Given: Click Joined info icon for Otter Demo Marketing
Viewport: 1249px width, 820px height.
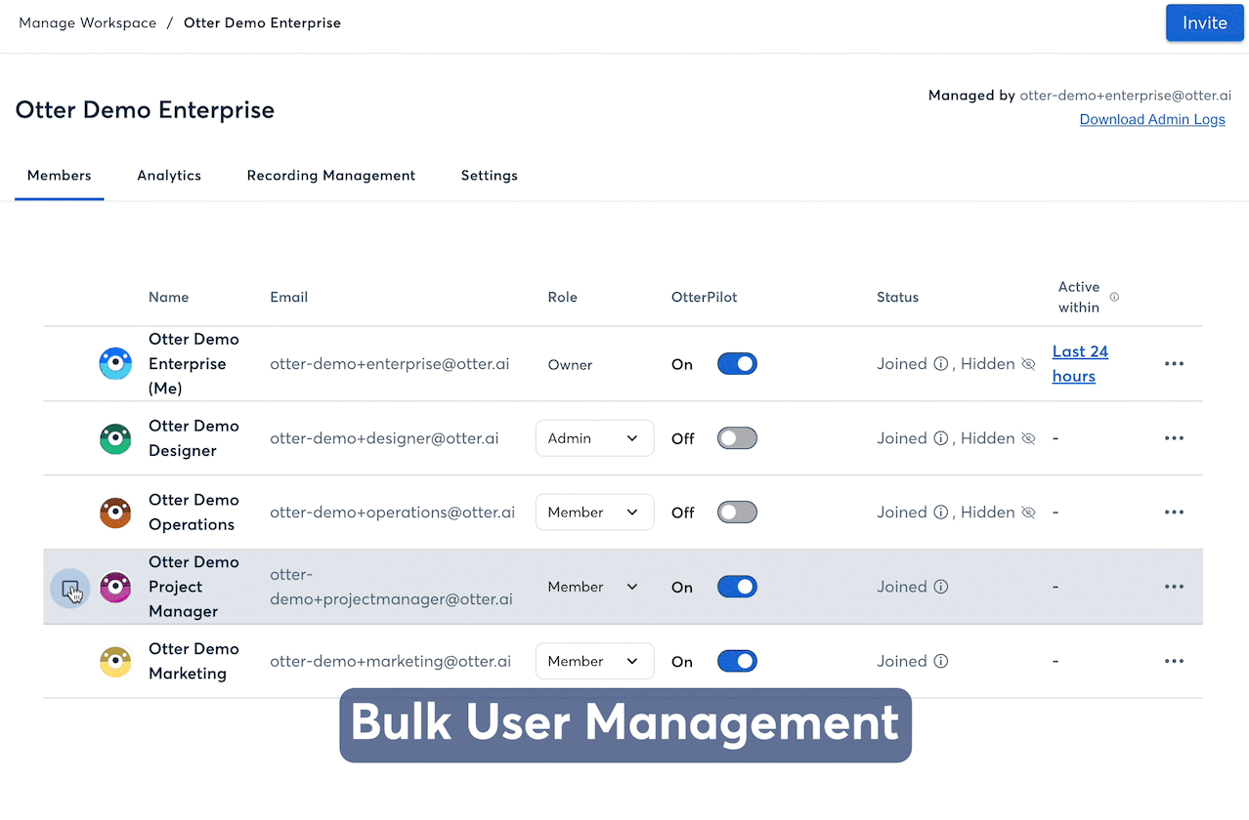Looking at the screenshot, I should [x=941, y=661].
